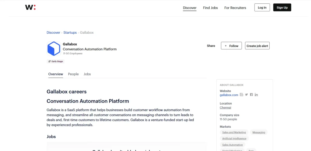The image size is (311, 151).
Task: Open the Gallabox Facebook icon
Action: click(251, 95)
